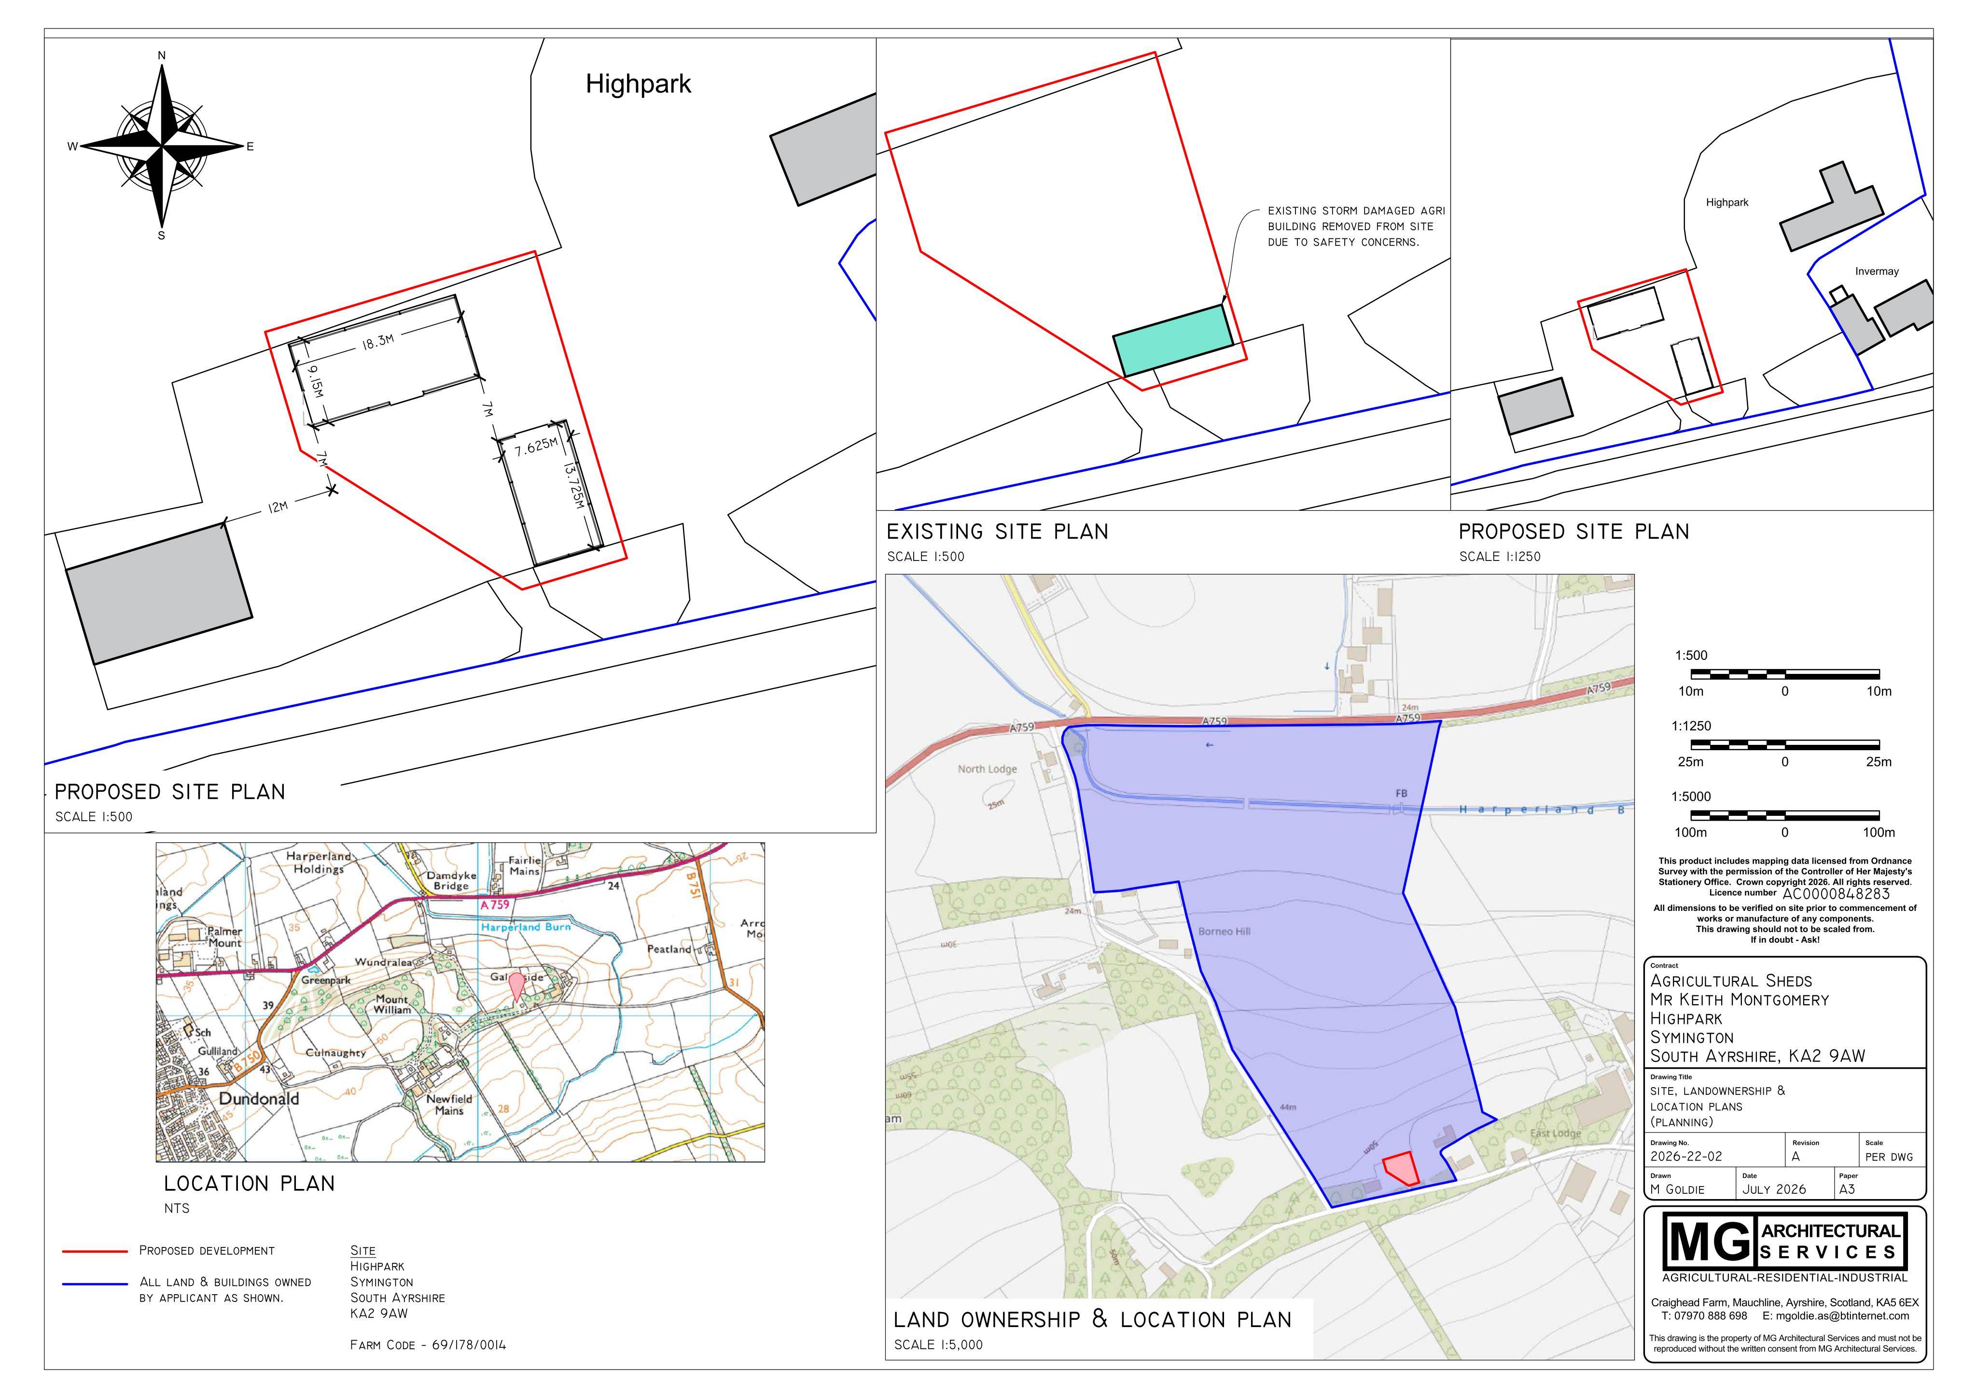Click the 'LOCATION PLAN' heading

click(250, 1184)
